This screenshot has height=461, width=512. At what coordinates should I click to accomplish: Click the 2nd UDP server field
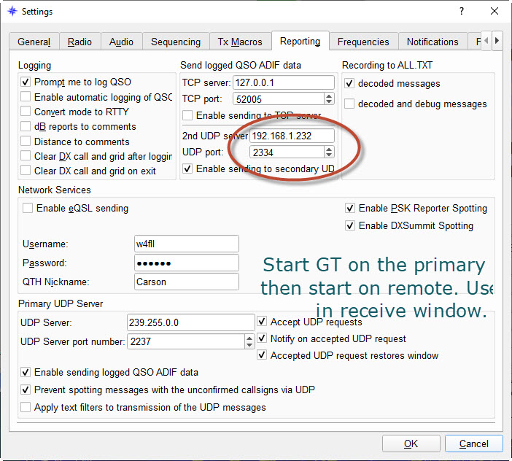point(292,136)
